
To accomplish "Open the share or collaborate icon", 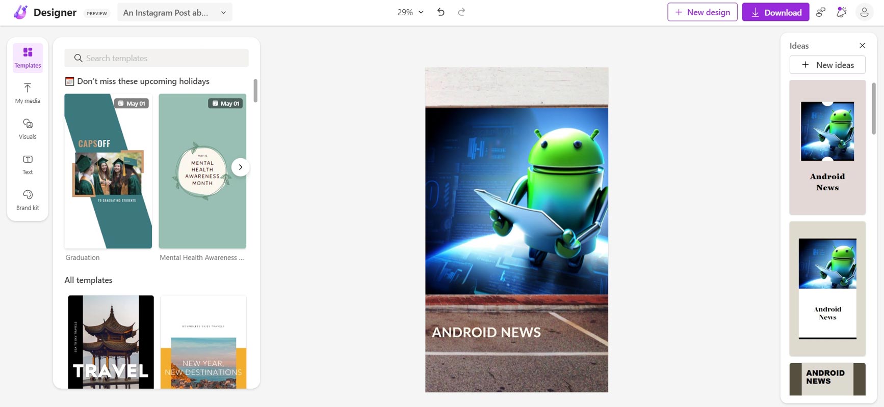I will (x=821, y=12).
